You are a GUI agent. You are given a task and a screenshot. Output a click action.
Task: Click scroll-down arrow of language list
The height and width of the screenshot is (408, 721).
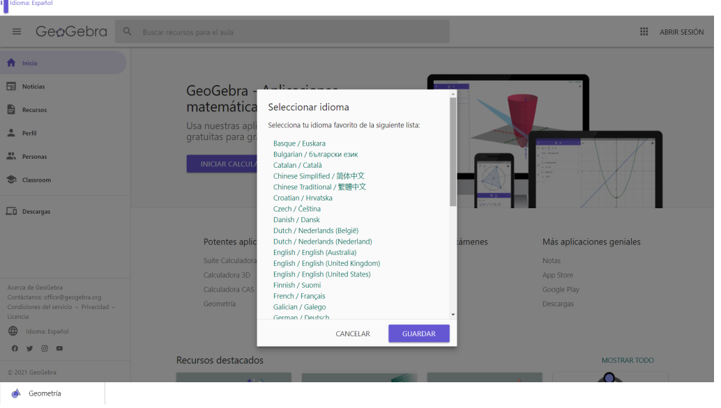453,315
